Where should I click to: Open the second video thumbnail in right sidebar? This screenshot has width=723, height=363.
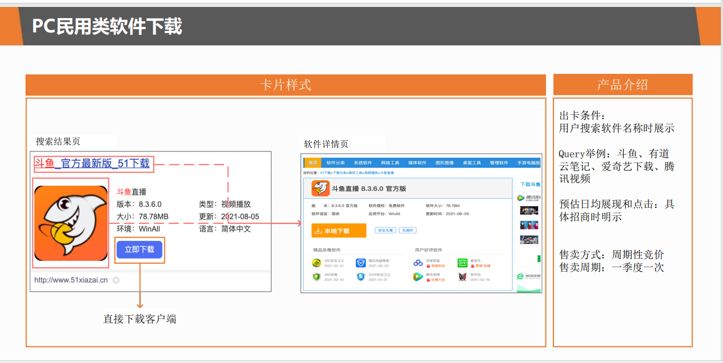point(529,225)
